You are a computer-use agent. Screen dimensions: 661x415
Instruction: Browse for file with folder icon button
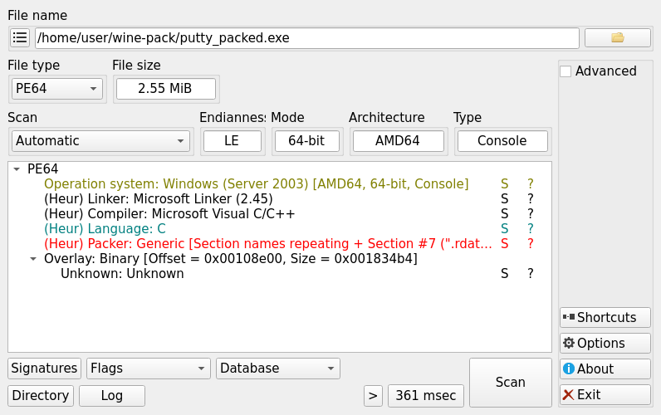point(618,38)
